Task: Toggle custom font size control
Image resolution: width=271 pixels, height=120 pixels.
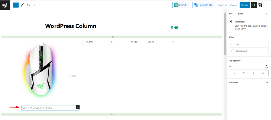Action: point(267,66)
